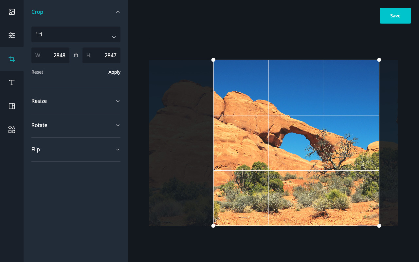The width and height of the screenshot is (419, 262).
Task: Expand the Flip section
Action: 76,149
